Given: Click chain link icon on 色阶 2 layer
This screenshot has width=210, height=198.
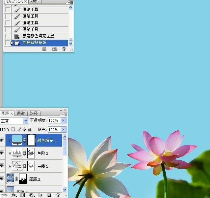Looking at the screenshot, I should [x=24, y=153].
